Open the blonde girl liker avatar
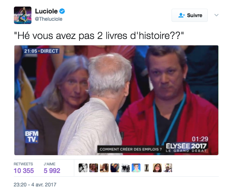Image resolution: width=233 pixels, height=193 pixels. (94, 168)
